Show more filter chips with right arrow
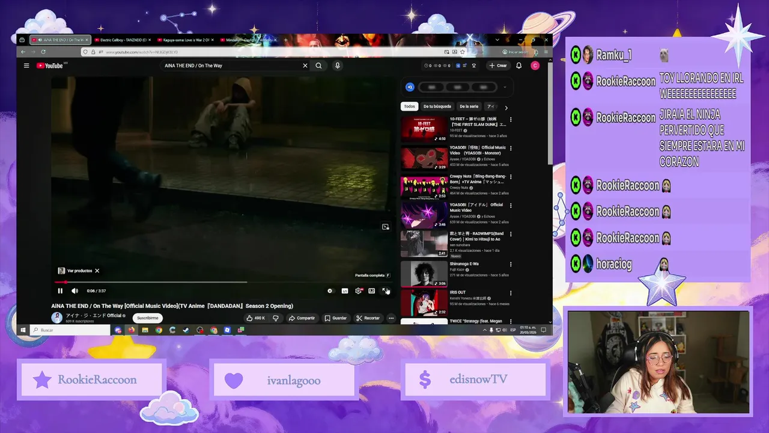Screen dimensions: 769x433 (x=506, y=107)
